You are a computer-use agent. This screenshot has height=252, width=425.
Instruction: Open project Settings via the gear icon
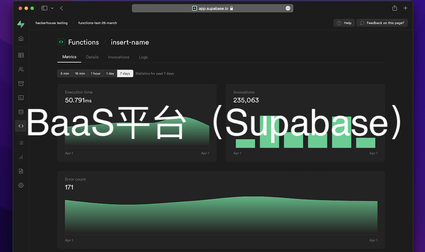pyautogui.click(x=21, y=185)
